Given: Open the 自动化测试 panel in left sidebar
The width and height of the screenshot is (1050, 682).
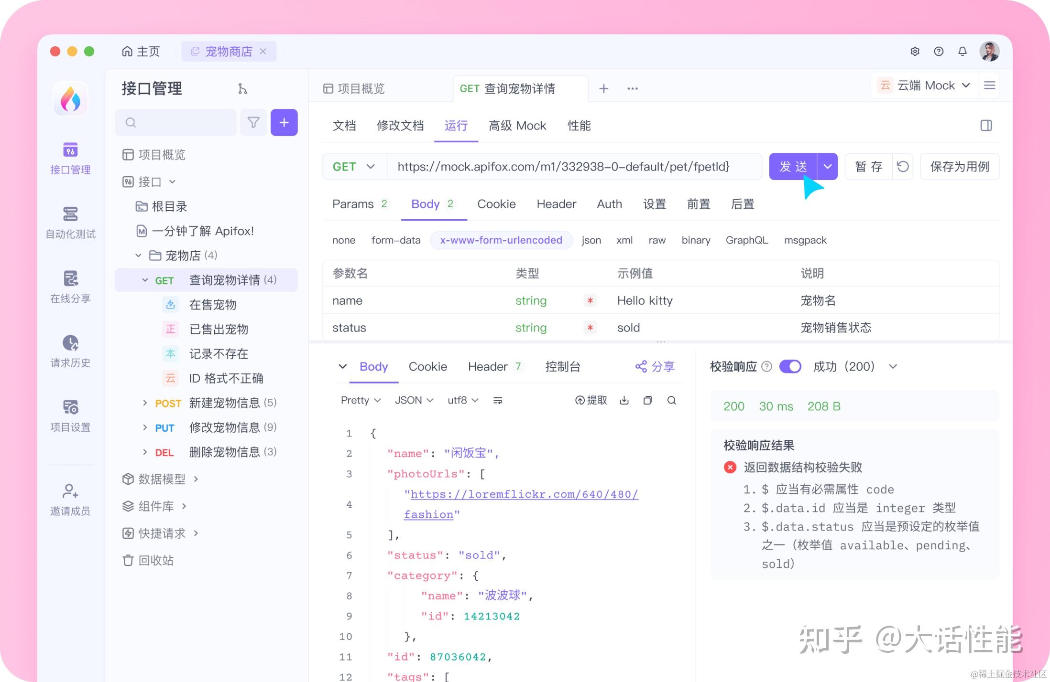Looking at the screenshot, I should [70, 221].
